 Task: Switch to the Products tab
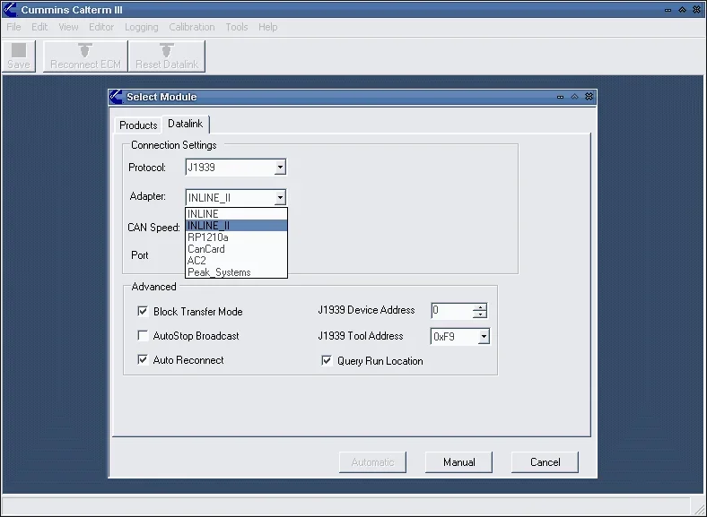tap(138, 125)
